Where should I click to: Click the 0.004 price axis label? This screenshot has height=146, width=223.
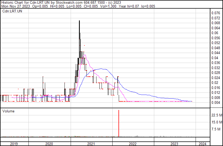click(x=216, y=102)
